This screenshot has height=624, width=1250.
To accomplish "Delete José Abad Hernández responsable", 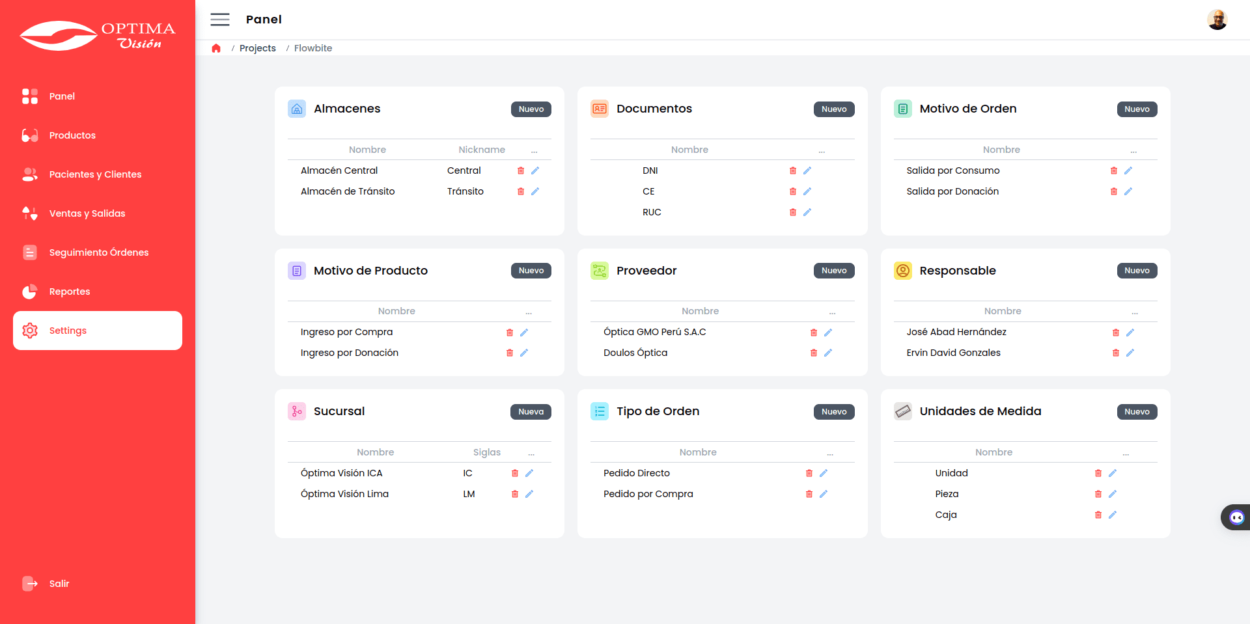I will pyautogui.click(x=1116, y=332).
